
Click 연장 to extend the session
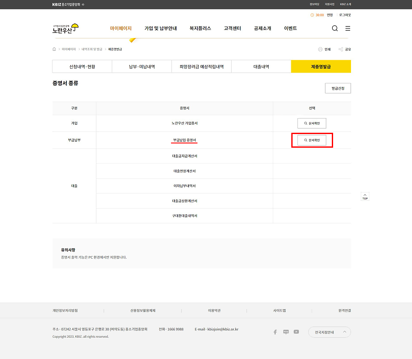330,15
